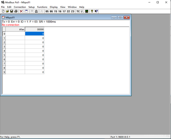This screenshot has height=139, width=171.
Task: Select function 05 toolbar button
Action: coord(47,11)
